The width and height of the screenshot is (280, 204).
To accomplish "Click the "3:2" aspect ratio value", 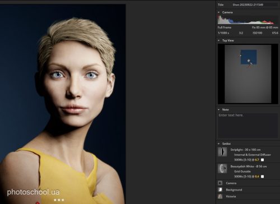I will (x=241, y=33).
